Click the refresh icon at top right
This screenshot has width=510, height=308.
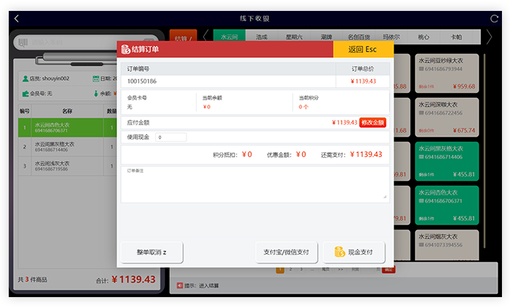[x=494, y=18]
